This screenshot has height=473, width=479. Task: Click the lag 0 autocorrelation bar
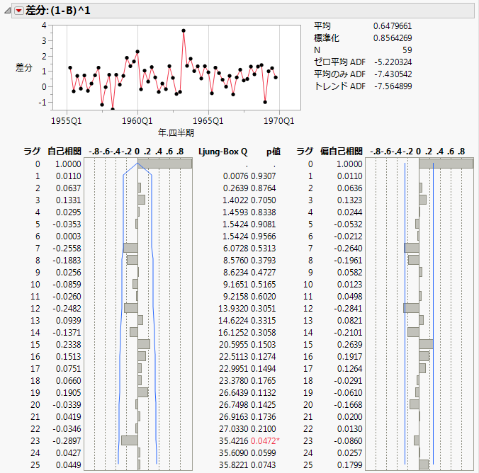pyautogui.click(x=164, y=164)
